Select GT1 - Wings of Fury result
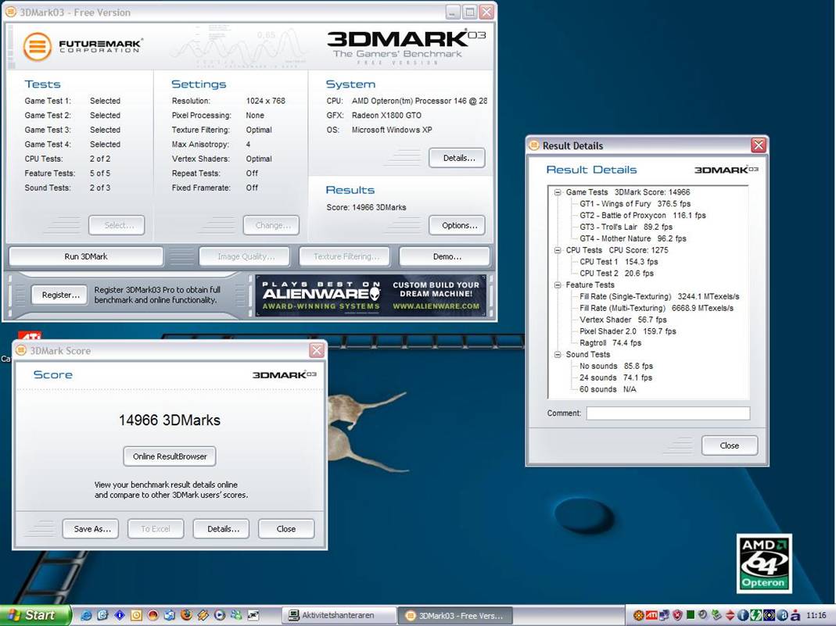The height and width of the screenshot is (626, 836). click(x=635, y=204)
